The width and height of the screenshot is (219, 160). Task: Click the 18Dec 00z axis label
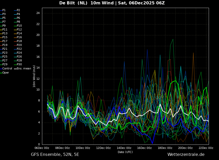[x=165, y=148]
